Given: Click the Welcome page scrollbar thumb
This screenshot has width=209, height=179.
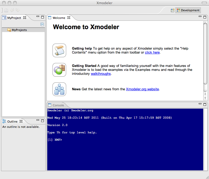Looking at the screenshot, I should pyautogui.click(x=205, y=54).
